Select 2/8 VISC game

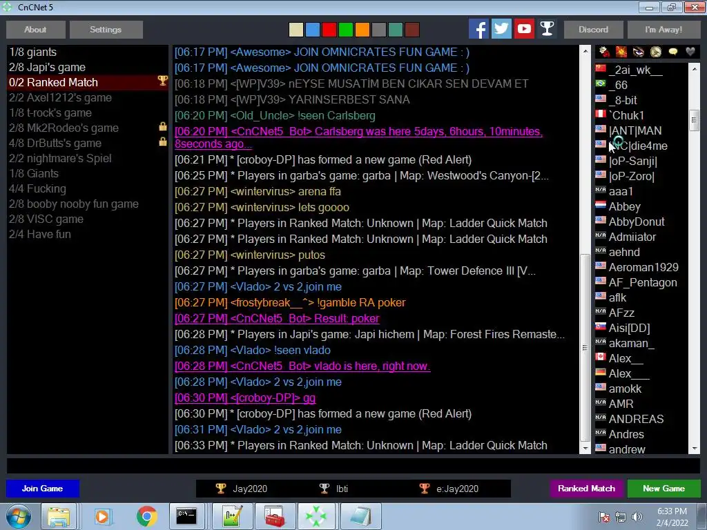coord(88,219)
